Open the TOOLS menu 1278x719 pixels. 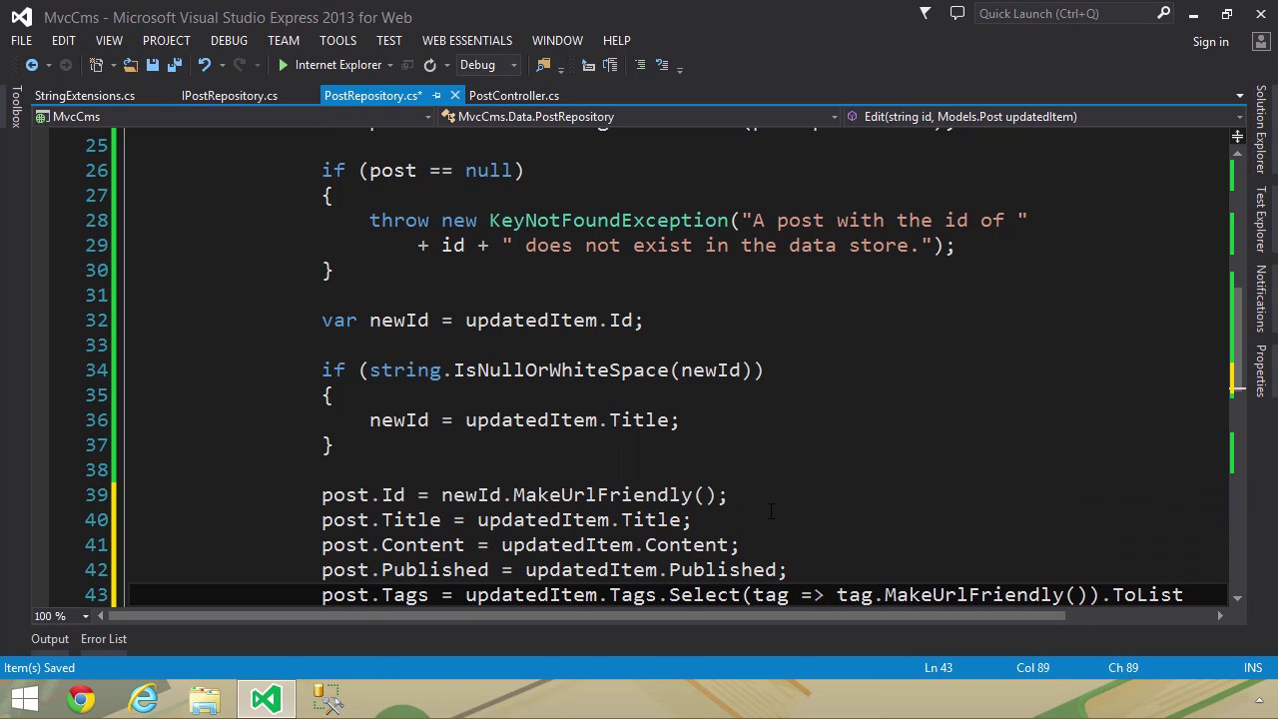[337, 41]
